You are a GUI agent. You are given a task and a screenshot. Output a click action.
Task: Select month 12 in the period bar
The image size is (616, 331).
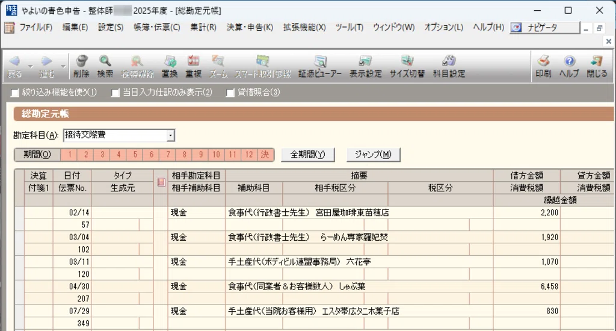coord(249,155)
